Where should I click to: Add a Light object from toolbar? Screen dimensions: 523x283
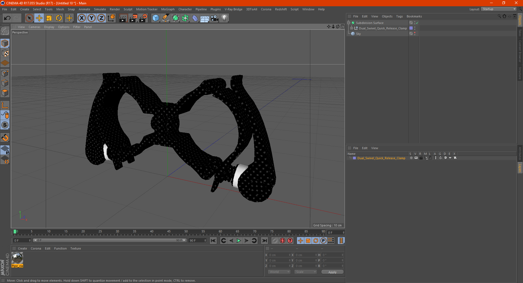tap(224, 18)
